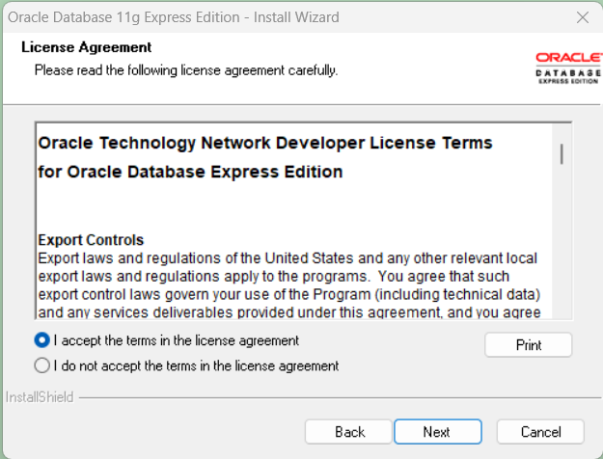This screenshot has height=459, width=603.
Task: Close the Install Wizard window
Action: click(x=583, y=17)
